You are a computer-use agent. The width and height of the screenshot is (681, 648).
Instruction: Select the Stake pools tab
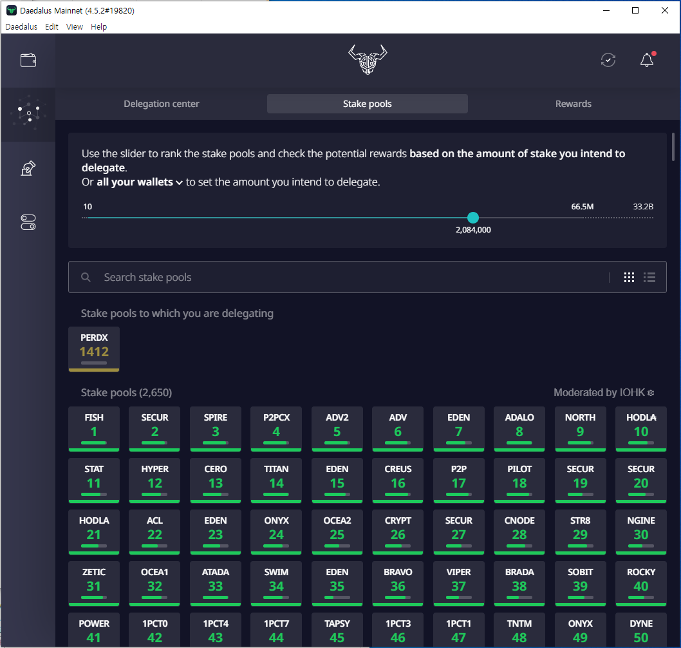(x=368, y=104)
